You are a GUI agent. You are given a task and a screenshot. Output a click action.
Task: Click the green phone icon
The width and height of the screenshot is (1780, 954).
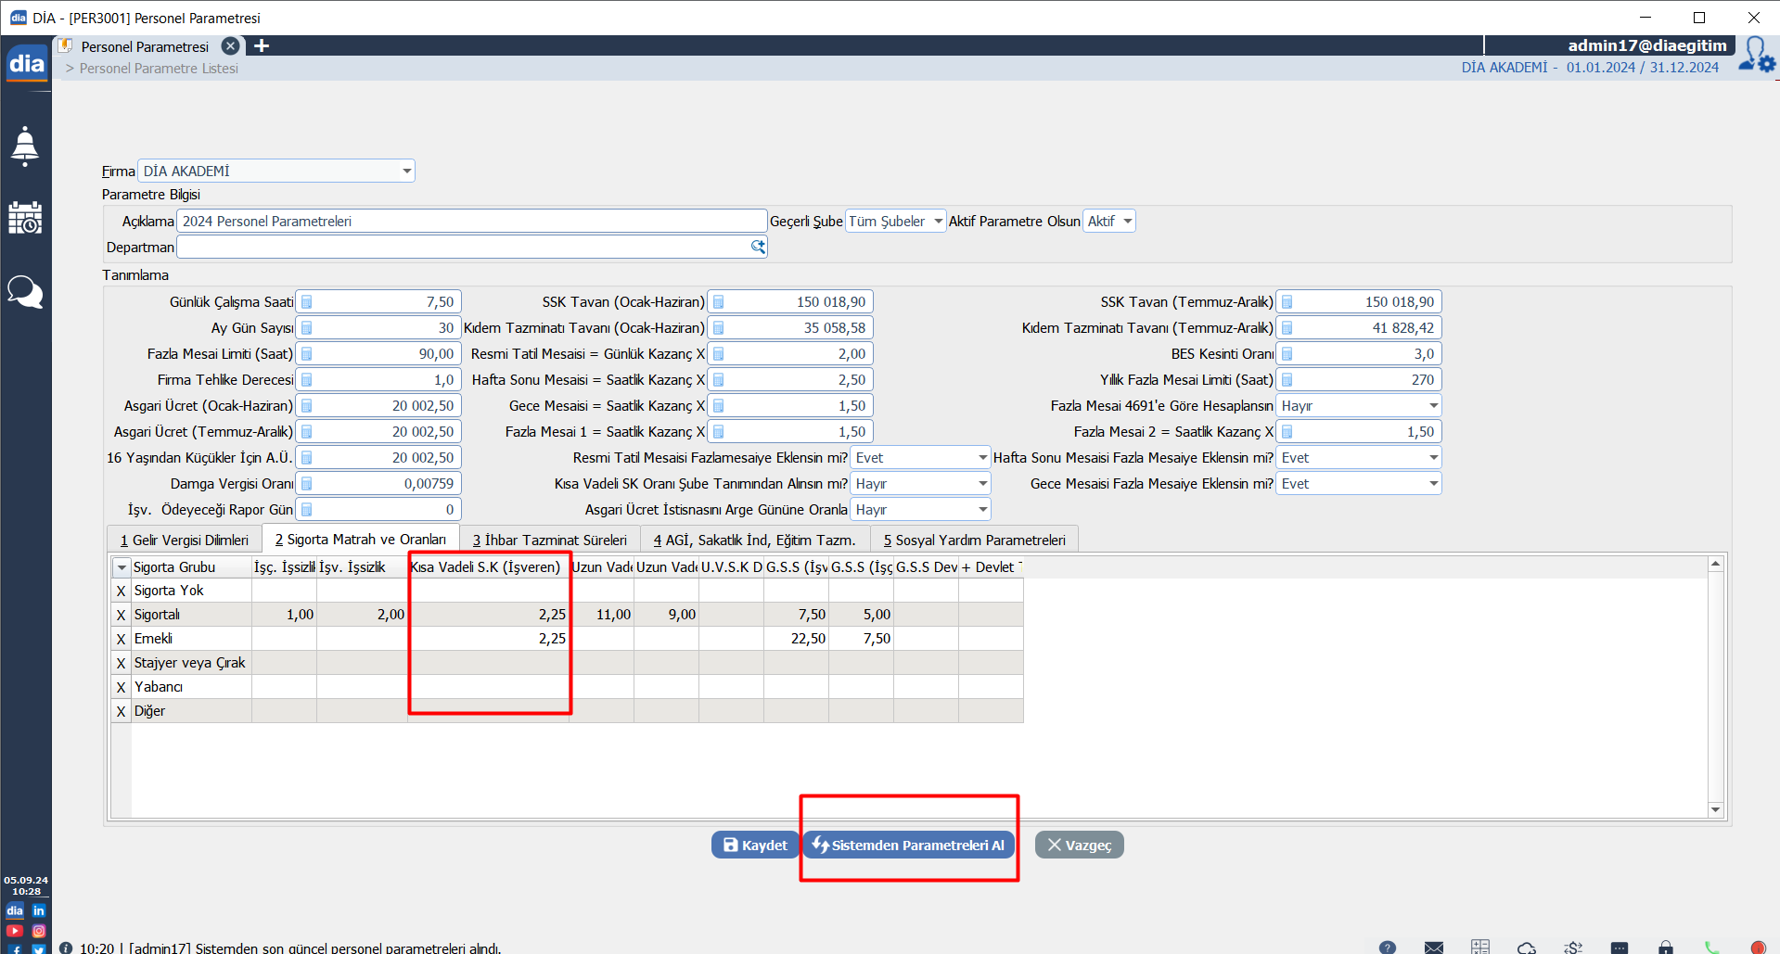coord(1712,948)
